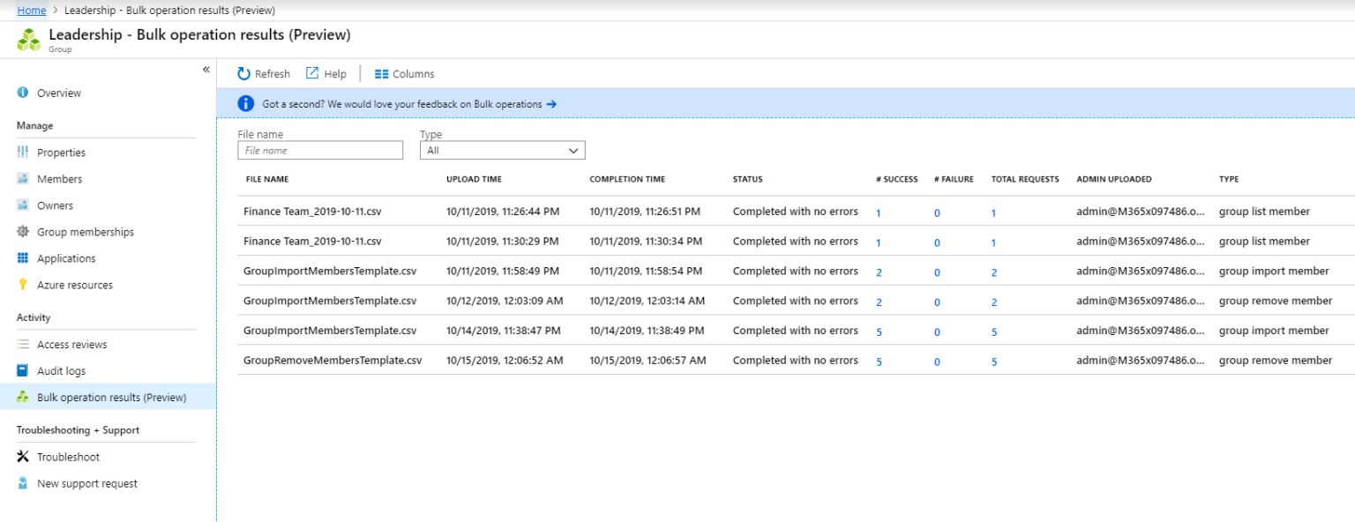Click the success count for GroupRemoveMembersTemplate.csv
Screen dimensions: 1355x522
coord(879,361)
